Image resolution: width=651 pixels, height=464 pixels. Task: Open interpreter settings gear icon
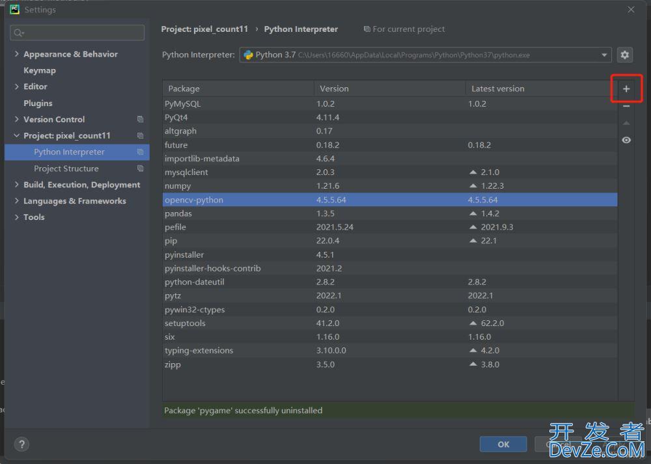point(625,55)
